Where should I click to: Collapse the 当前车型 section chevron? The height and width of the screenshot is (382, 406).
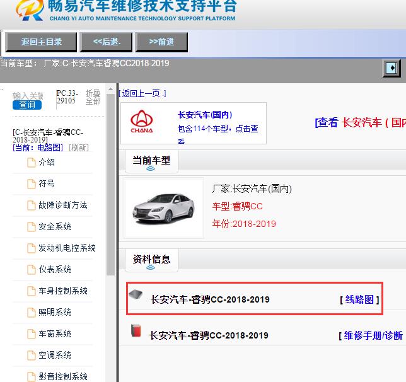(151, 168)
